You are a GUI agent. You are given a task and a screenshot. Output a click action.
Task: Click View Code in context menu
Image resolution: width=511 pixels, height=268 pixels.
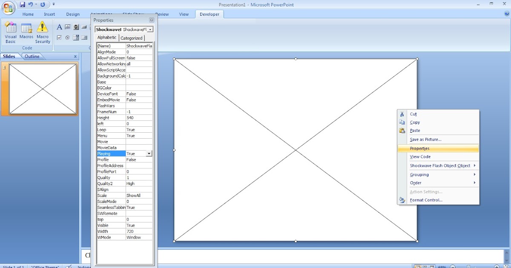(420, 157)
